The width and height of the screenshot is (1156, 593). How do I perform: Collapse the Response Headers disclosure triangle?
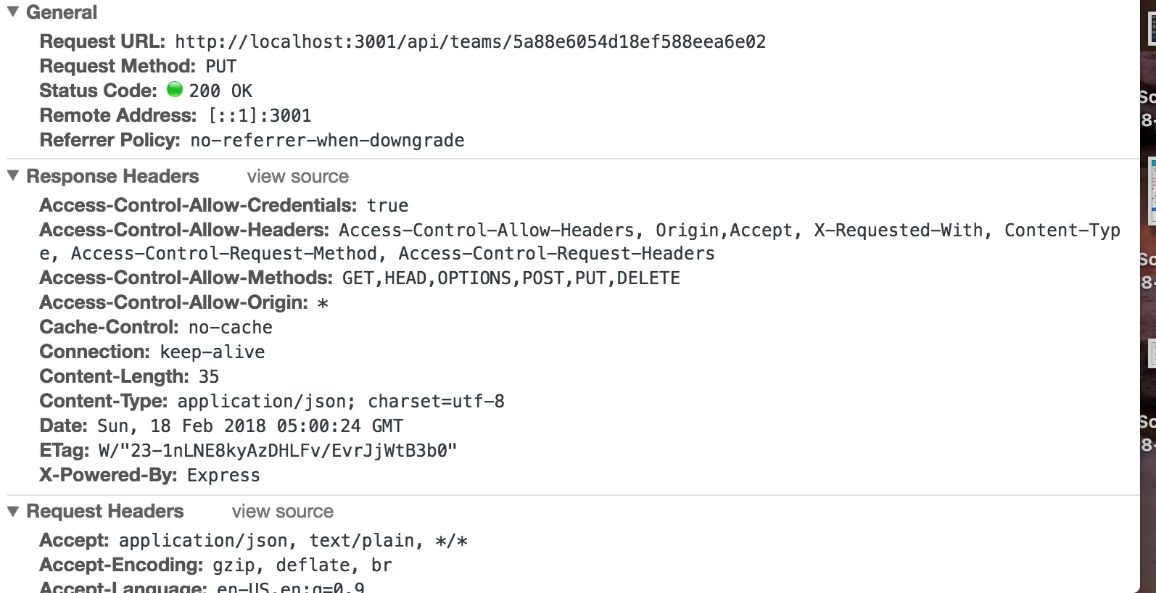tap(12, 175)
